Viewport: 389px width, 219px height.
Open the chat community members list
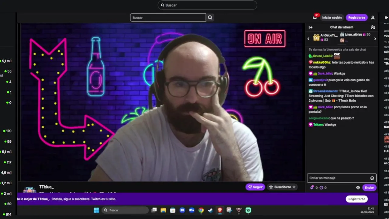(x=373, y=27)
